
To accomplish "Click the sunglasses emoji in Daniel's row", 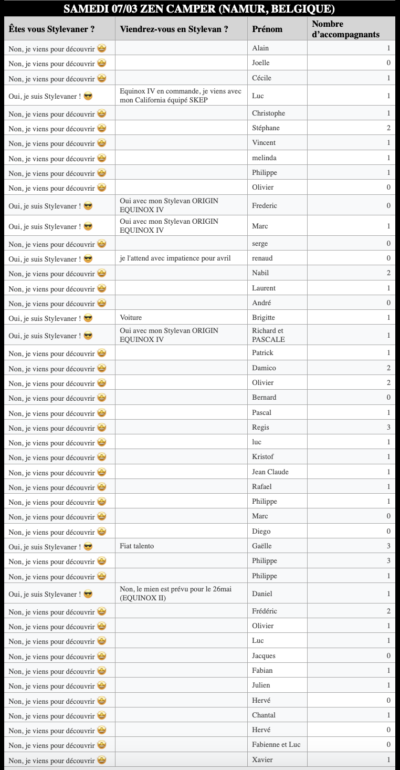I will tap(88, 594).
